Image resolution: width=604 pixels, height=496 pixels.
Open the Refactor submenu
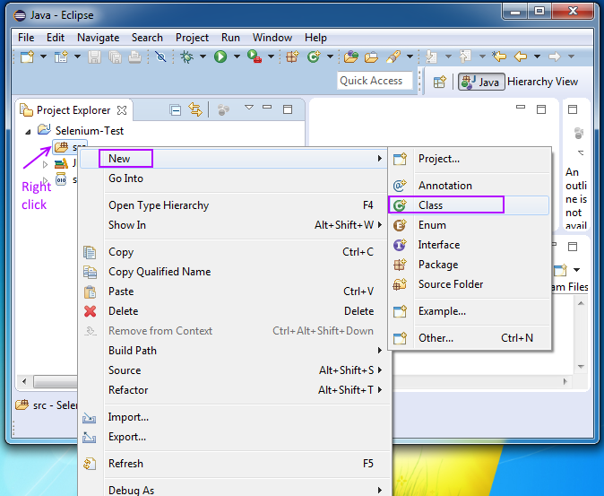tap(234, 390)
